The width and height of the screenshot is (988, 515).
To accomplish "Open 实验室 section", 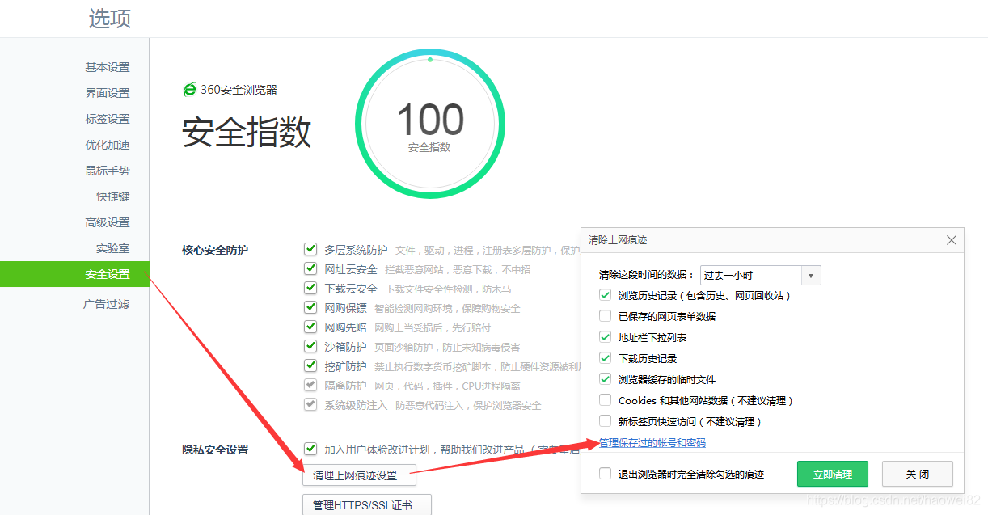I will pyautogui.click(x=113, y=248).
